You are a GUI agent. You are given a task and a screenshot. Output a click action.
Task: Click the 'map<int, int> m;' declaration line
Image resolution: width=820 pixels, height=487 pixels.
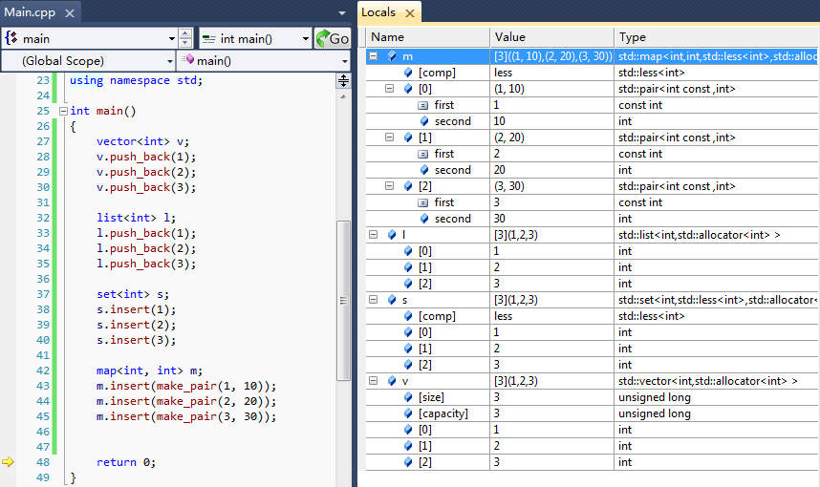pyautogui.click(x=149, y=371)
